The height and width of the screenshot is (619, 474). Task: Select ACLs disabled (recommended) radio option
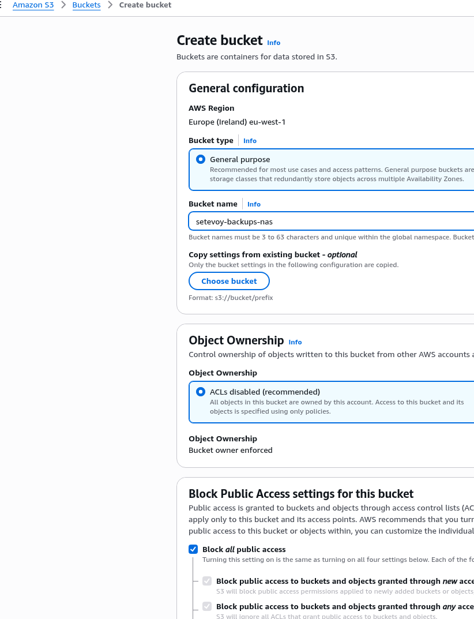pos(201,392)
